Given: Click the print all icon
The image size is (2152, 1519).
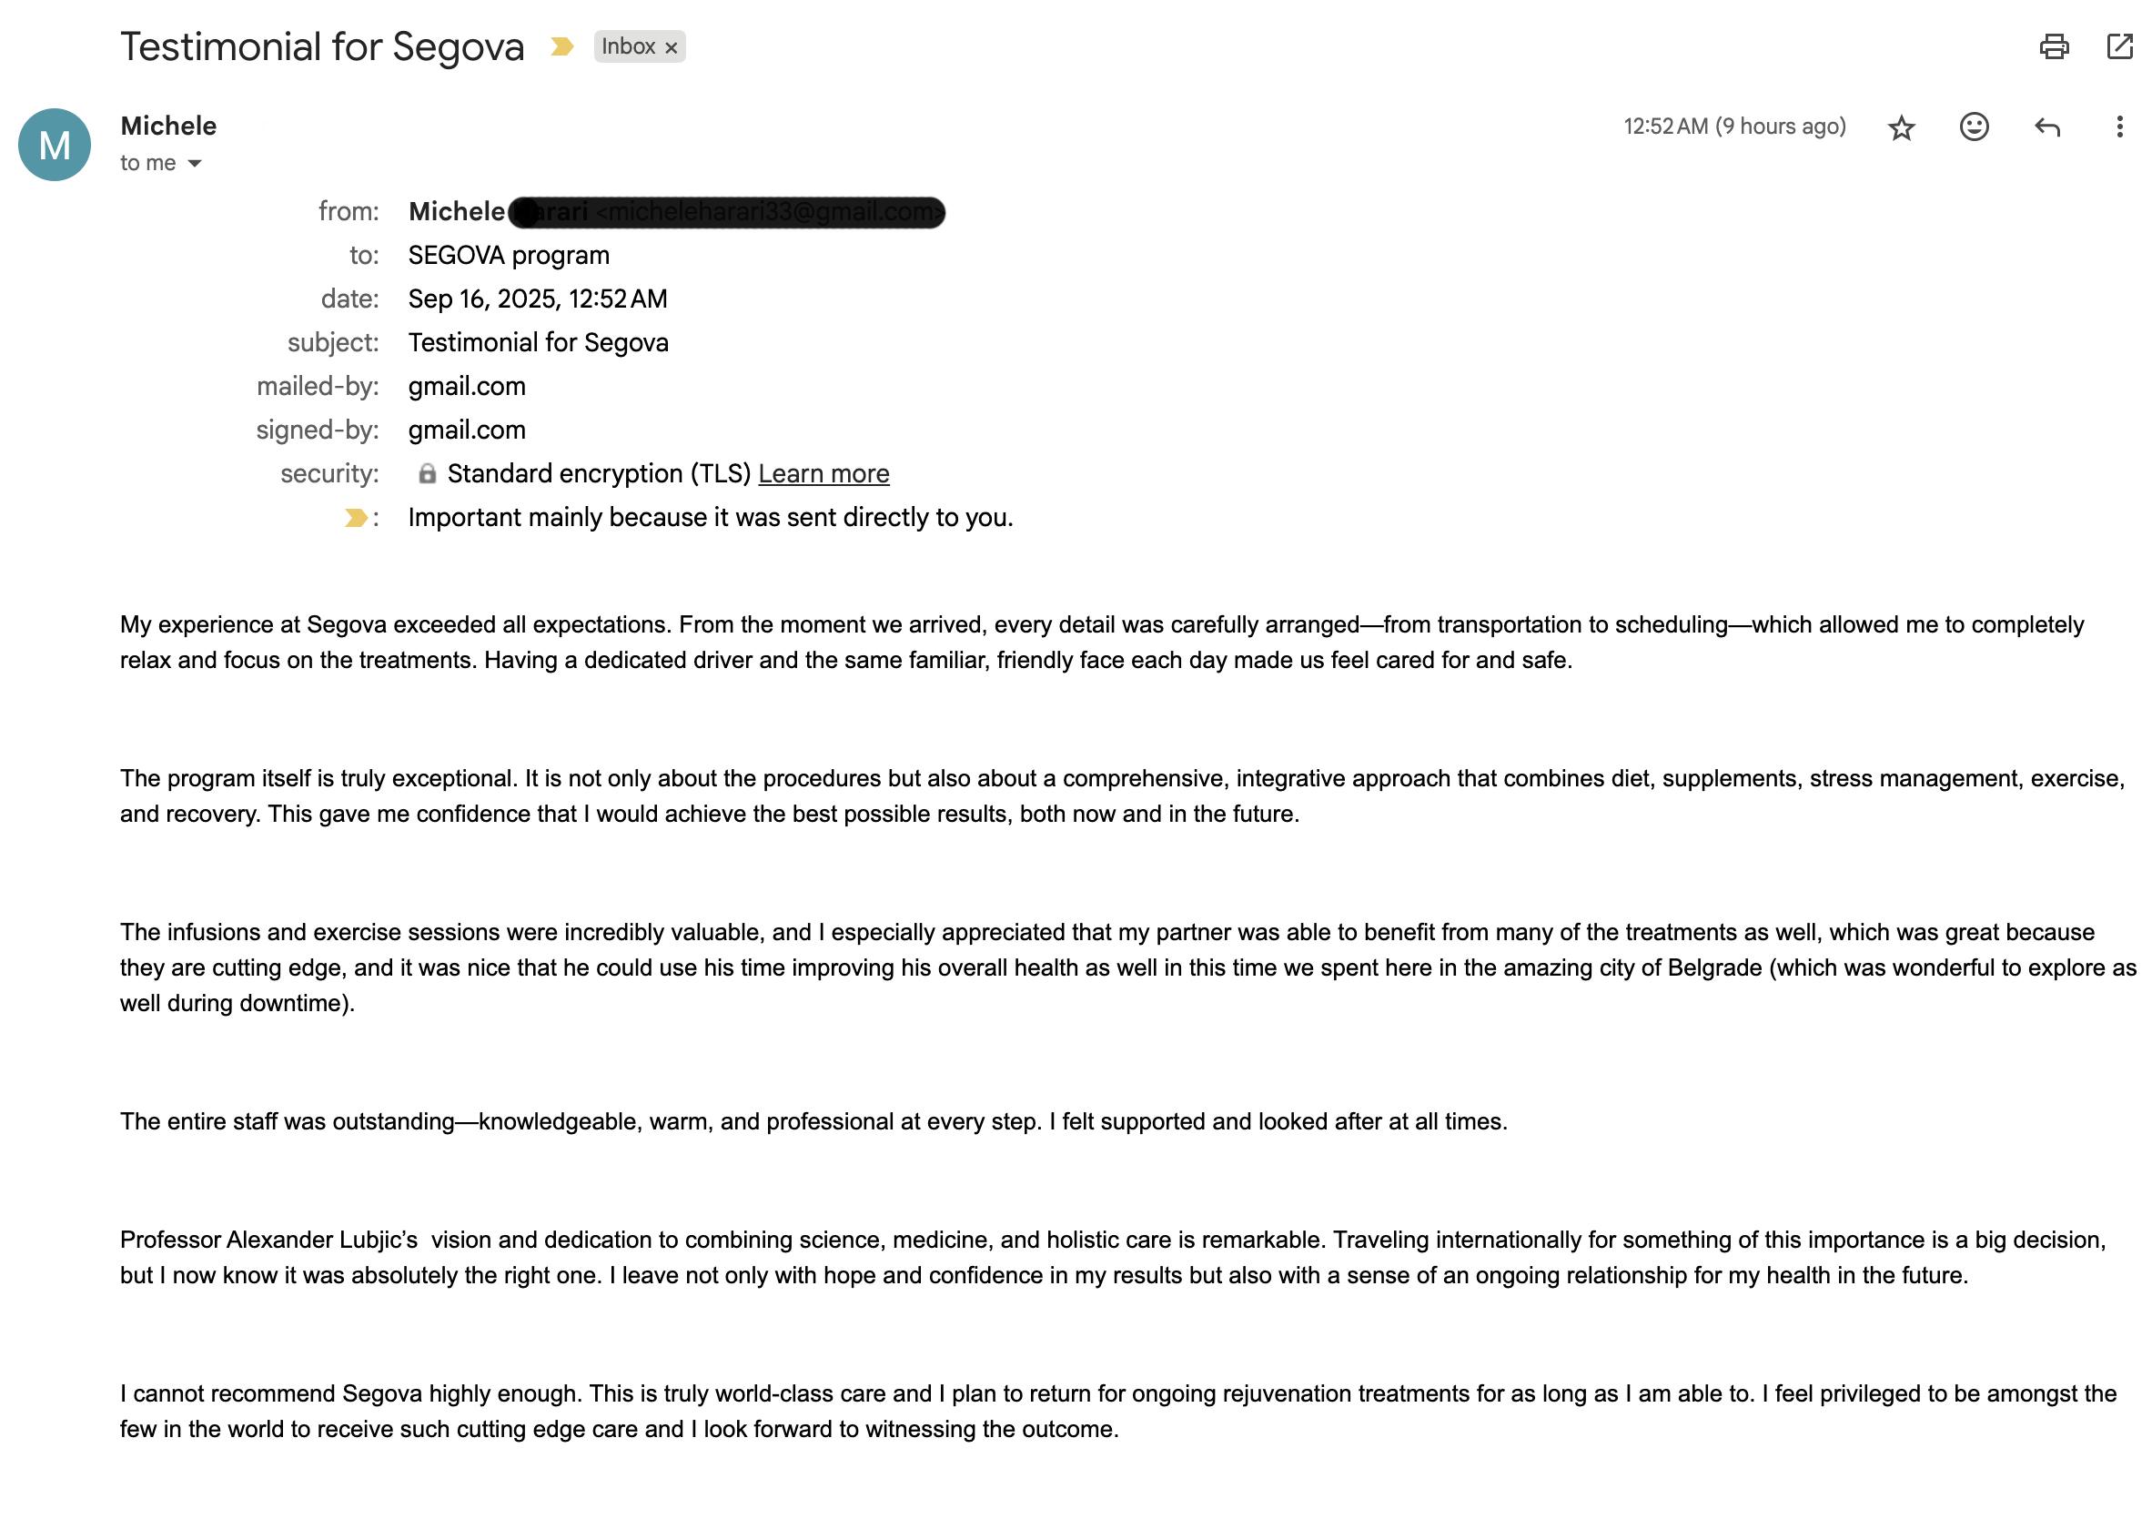Looking at the screenshot, I should tap(2054, 47).
